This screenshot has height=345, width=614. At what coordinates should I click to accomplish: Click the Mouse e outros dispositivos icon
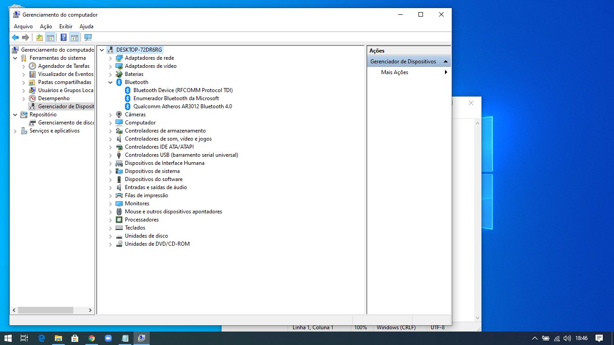119,212
